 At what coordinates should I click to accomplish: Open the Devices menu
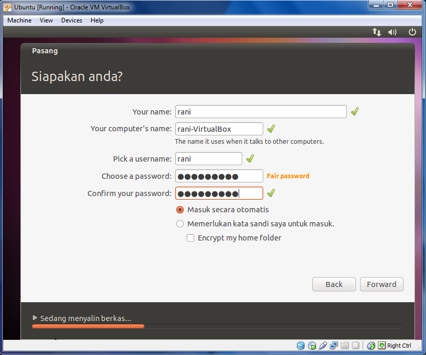point(72,20)
